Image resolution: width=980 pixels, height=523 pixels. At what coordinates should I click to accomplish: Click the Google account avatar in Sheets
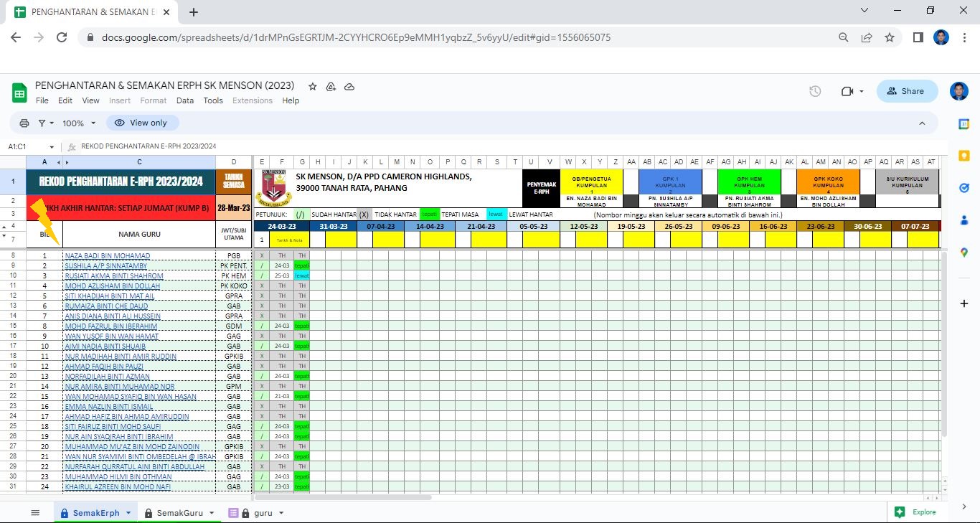[x=958, y=91]
